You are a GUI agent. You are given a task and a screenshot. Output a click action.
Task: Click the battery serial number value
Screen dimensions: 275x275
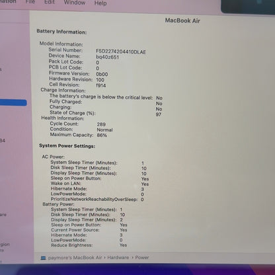click(121, 52)
